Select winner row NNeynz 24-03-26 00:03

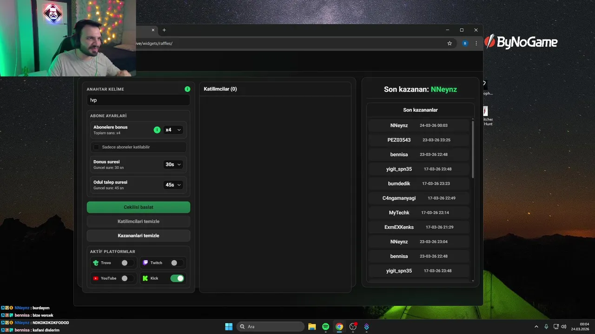coord(419,125)
